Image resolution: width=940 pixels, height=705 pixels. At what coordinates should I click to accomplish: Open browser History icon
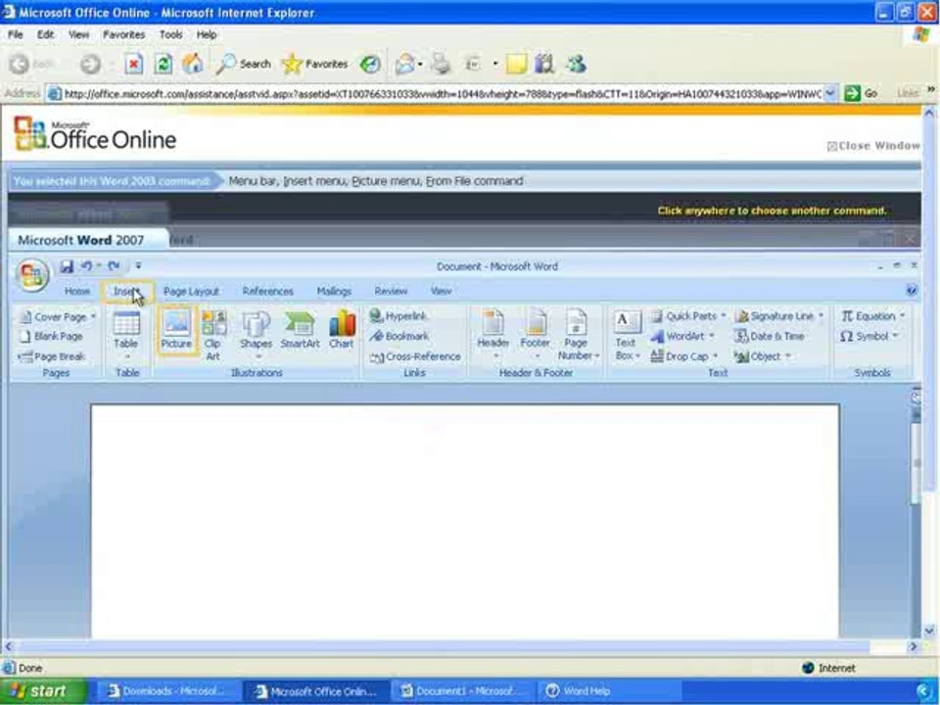(x=370, y=65)
